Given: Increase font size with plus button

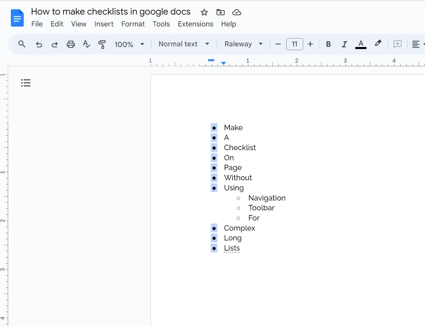Looking at the screenshot, I should coord(310,44).
